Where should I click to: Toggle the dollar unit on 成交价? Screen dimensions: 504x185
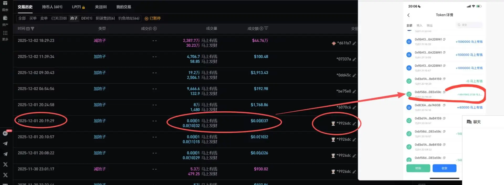tap(155, 29)
